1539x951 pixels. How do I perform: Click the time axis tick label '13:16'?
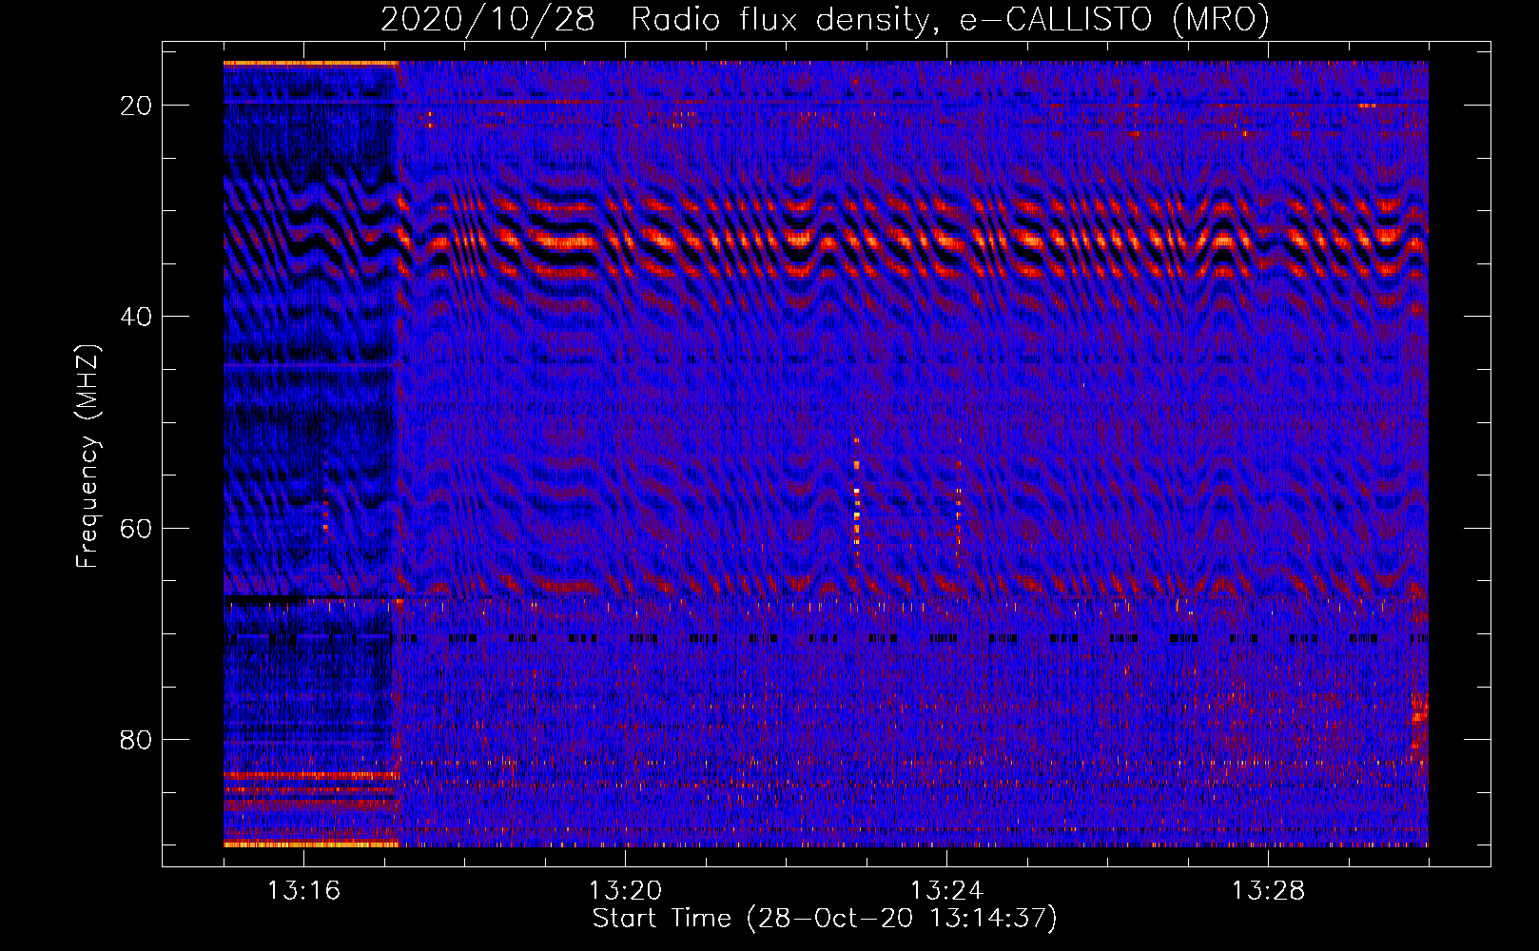pos(303,890)
